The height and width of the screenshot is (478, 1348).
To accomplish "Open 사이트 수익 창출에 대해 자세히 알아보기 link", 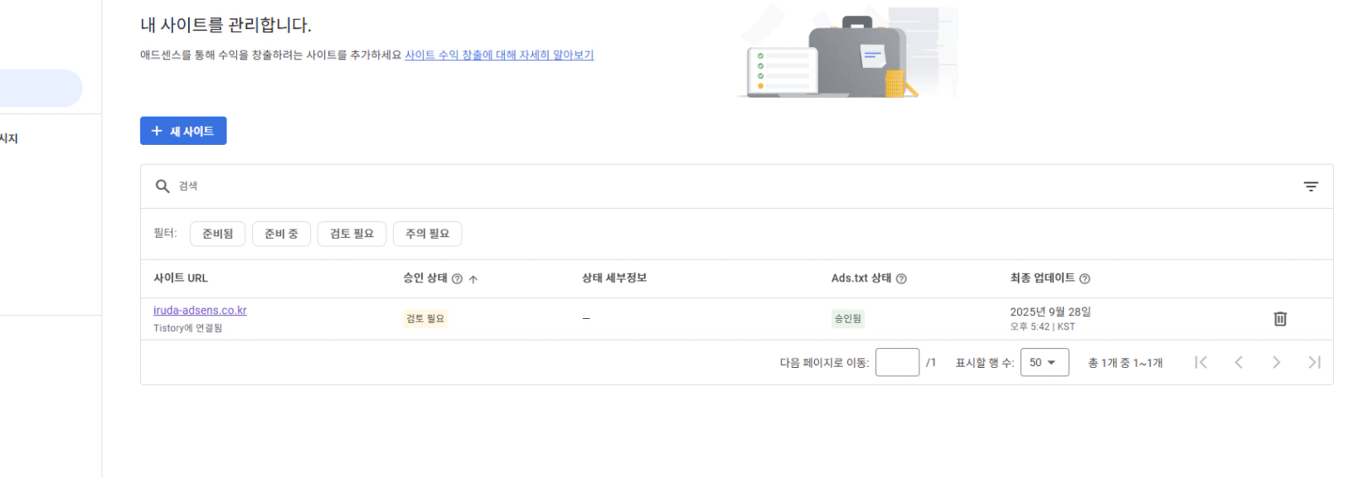I will coord(499,56).
